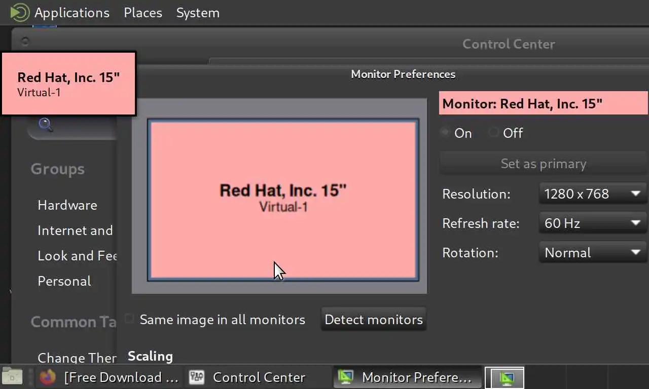The height and width of the screenshot is (389, 649).
Task: Click the Hardware group in Control Center
Action: tap(67, 205)
